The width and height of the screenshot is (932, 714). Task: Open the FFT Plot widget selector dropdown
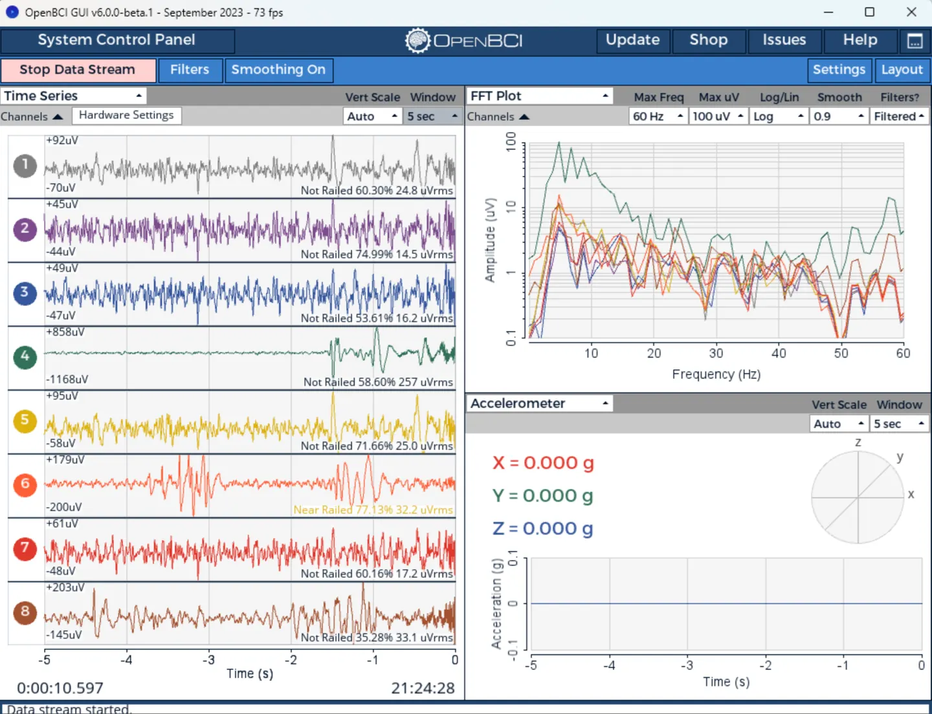(x=540, y=96)
